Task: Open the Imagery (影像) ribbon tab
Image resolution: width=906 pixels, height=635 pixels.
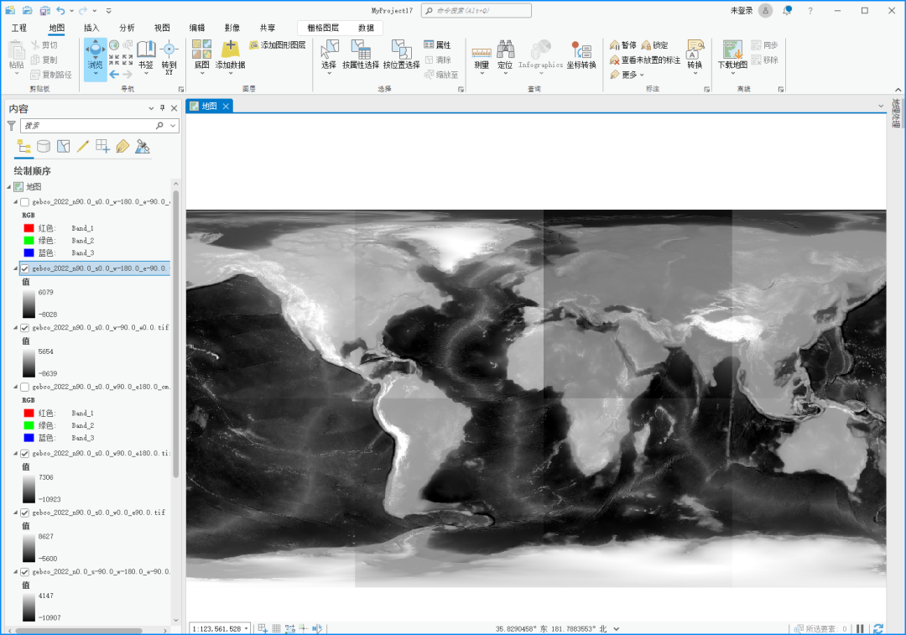Action: coord(232,28)
